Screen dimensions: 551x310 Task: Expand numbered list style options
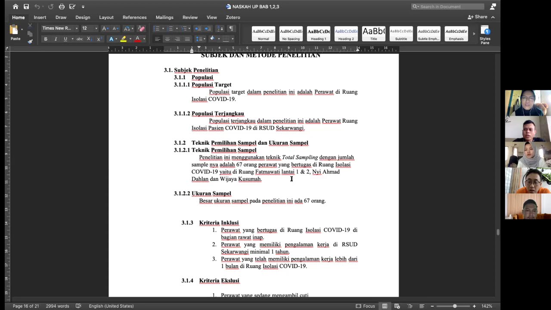pyautogui.click(x=176, y=28)
